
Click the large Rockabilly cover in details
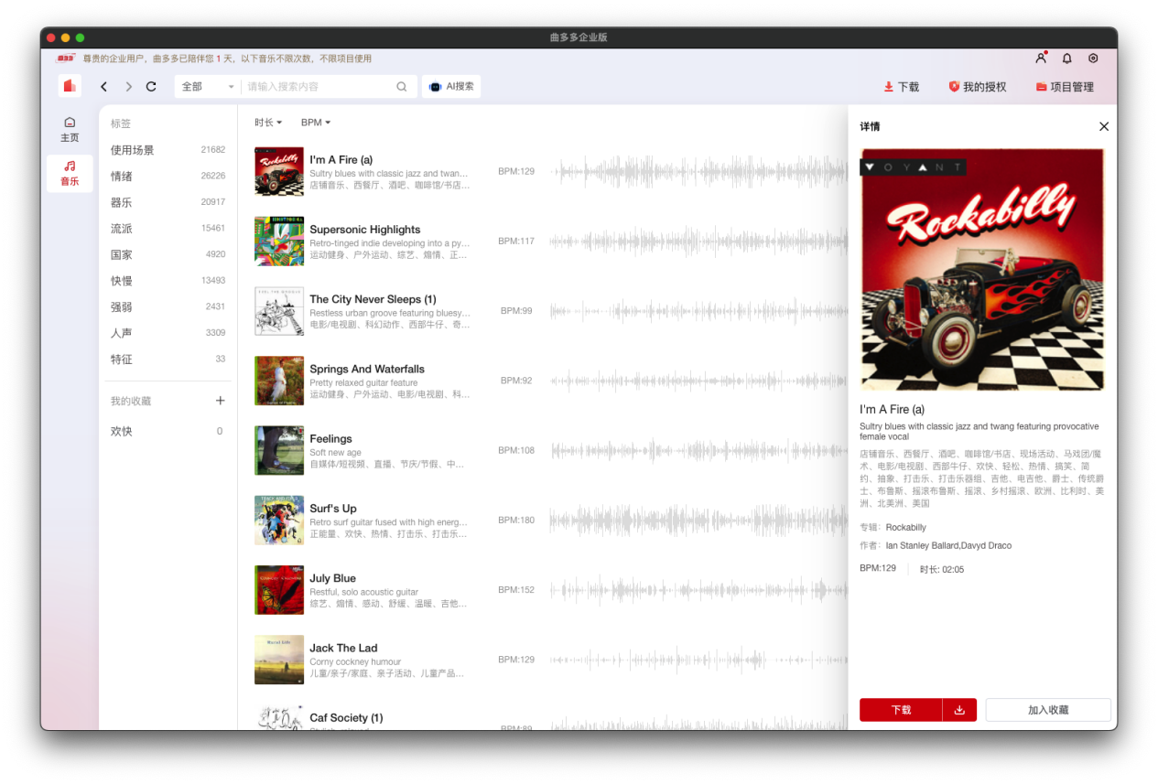tap(982, 270)
